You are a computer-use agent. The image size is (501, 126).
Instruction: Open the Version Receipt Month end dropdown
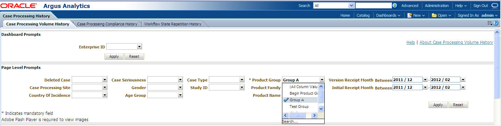[463, 80]
